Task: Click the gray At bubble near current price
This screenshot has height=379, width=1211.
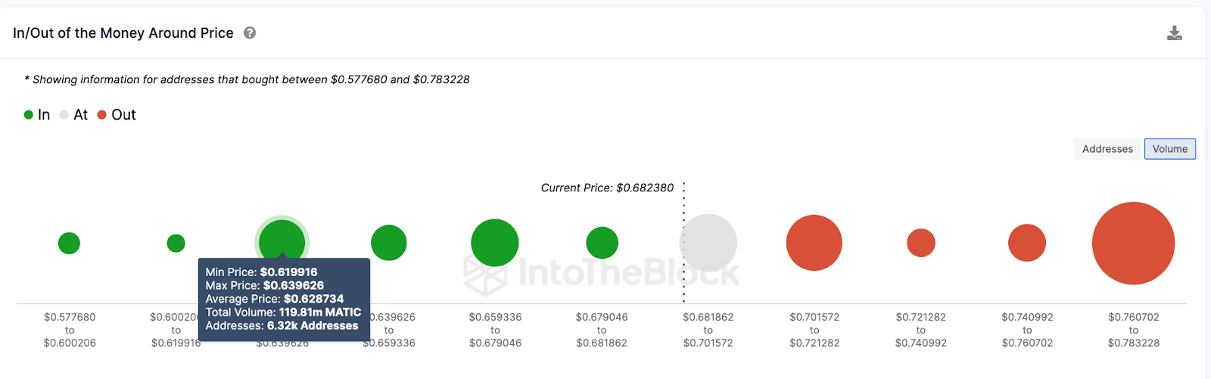Action: [708, 243]
